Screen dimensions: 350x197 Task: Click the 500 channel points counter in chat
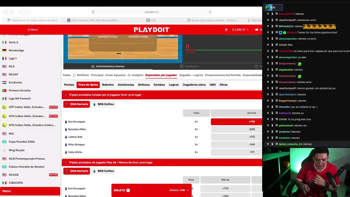click(273, 7)
